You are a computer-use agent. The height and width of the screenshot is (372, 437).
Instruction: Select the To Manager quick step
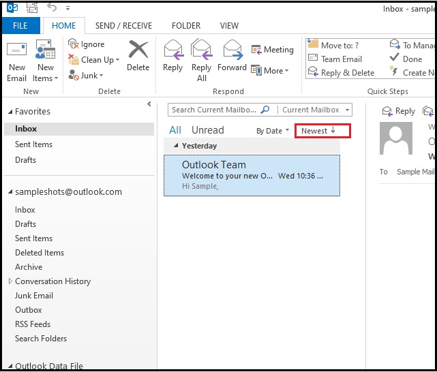412,45
